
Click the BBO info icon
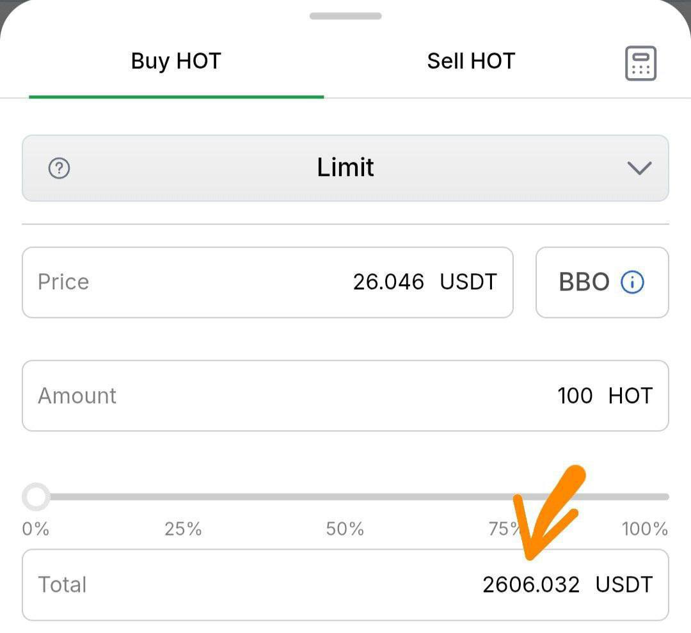632,282
